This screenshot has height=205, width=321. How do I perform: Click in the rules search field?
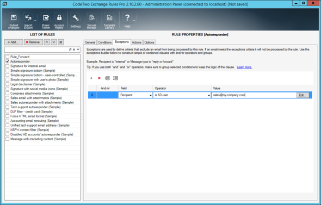tap(36, 49)
